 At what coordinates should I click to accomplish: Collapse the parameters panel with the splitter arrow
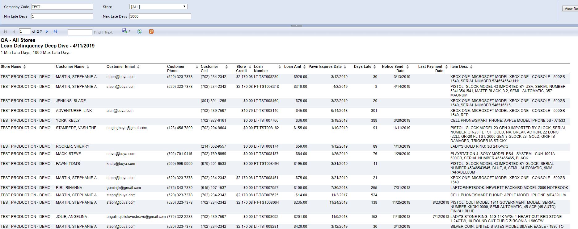(297, 25)
